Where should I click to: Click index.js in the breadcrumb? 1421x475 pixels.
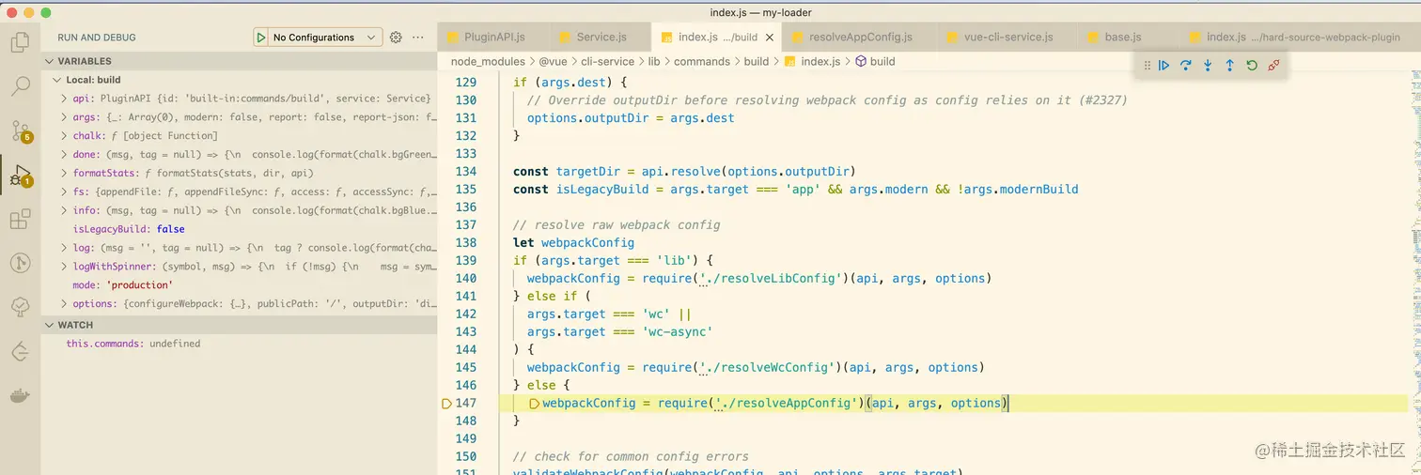click(812, 62)
